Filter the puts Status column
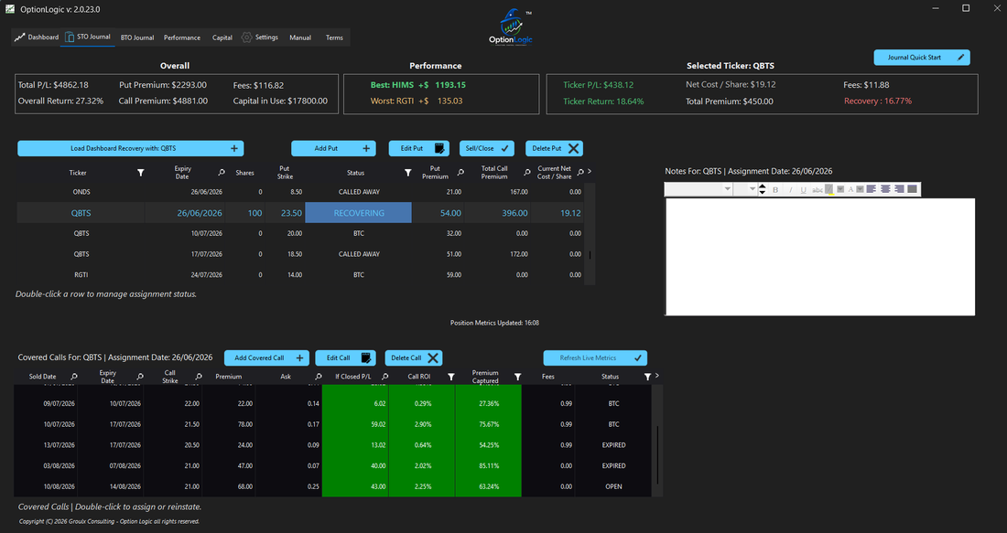 click(x=407, y=173)
